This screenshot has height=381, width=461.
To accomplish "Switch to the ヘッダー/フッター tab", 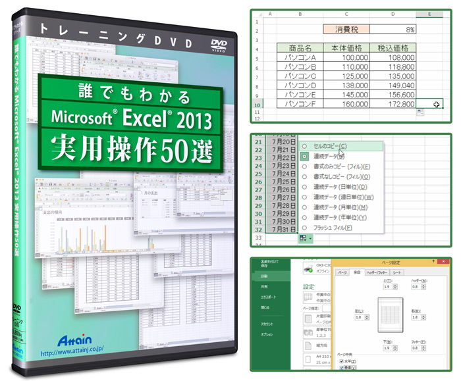I will click(377, 272).
